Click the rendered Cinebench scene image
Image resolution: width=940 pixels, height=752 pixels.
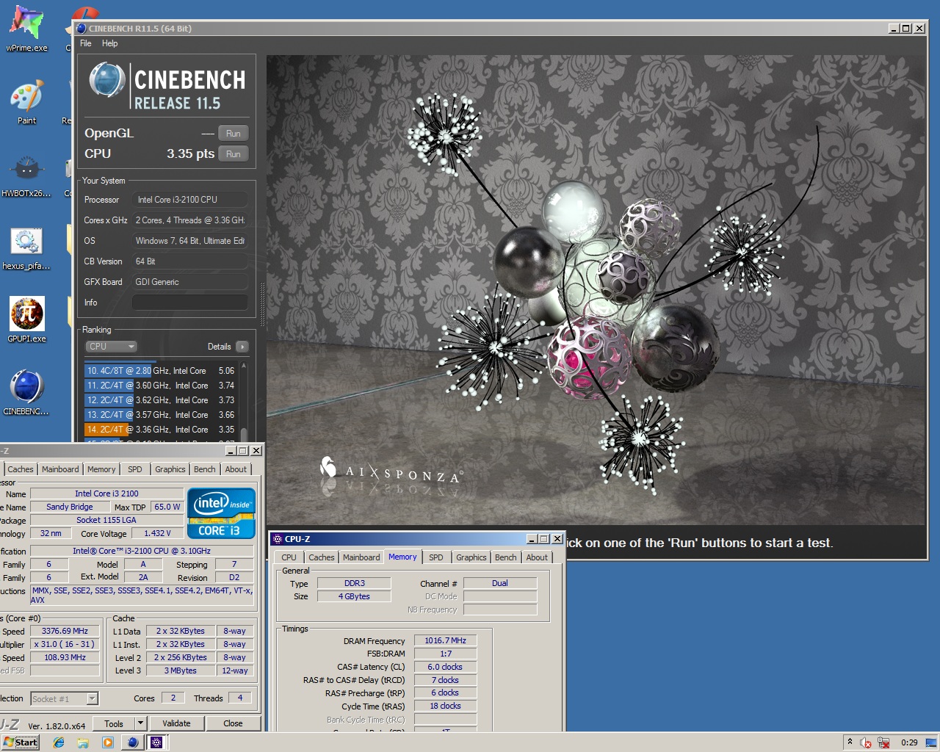point(596,289)
